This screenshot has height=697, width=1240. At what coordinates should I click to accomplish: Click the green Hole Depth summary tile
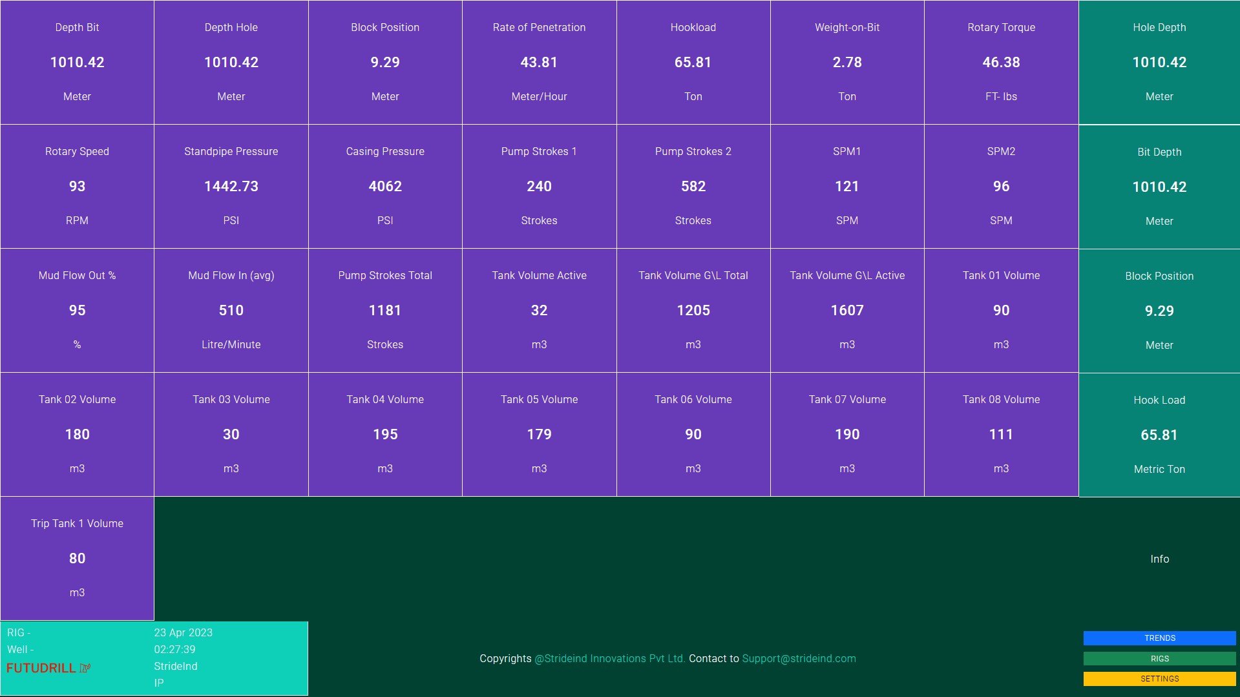point(1159,62)
